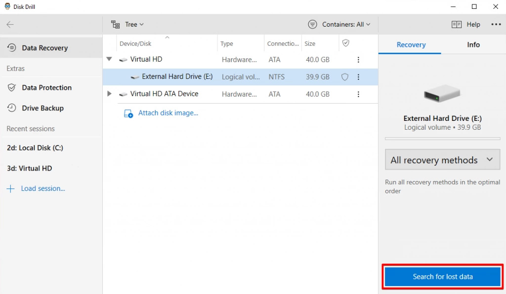
Task: Click the Data Protection shield icon
Action: click(12, 88)
